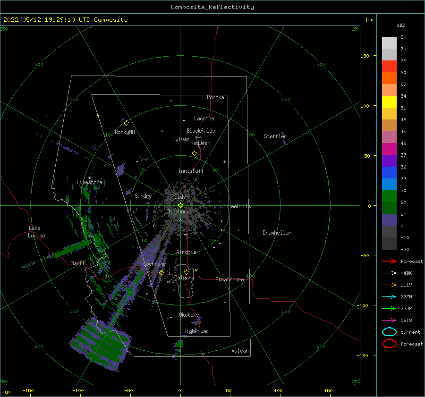Click the yellow 54-51 dBZ swatch

tap(389, 102)
